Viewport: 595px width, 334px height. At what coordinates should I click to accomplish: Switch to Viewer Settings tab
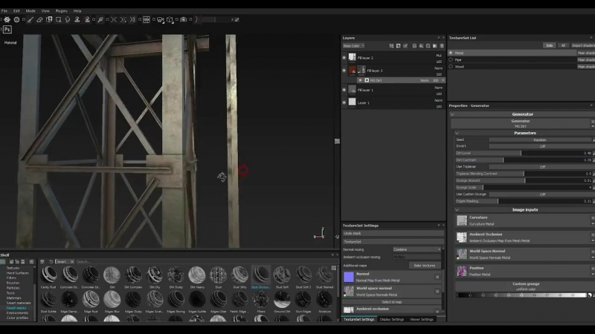[x=421, y=320]
